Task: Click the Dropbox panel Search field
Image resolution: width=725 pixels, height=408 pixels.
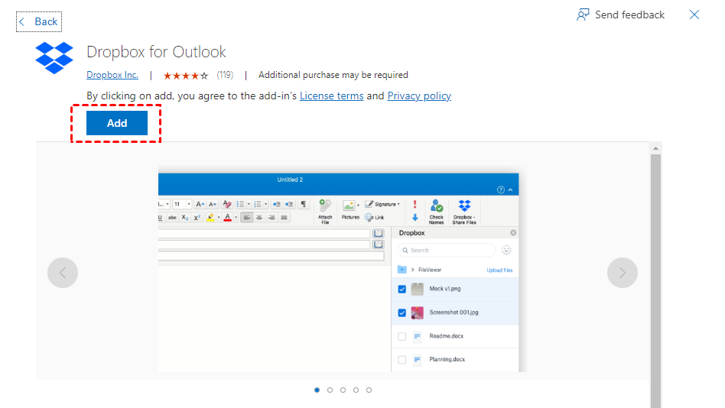Action: [x=447, y=251]
